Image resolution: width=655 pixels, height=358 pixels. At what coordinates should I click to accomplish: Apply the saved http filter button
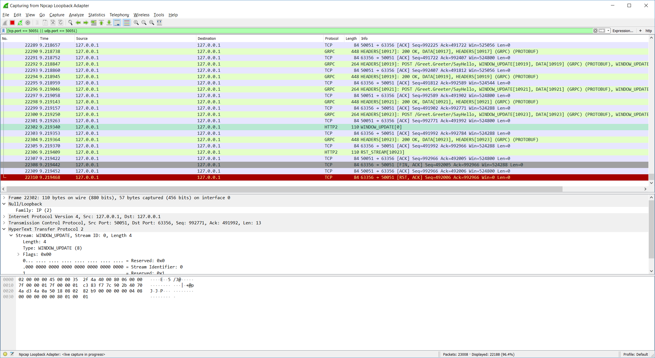(x=648, y=31)
